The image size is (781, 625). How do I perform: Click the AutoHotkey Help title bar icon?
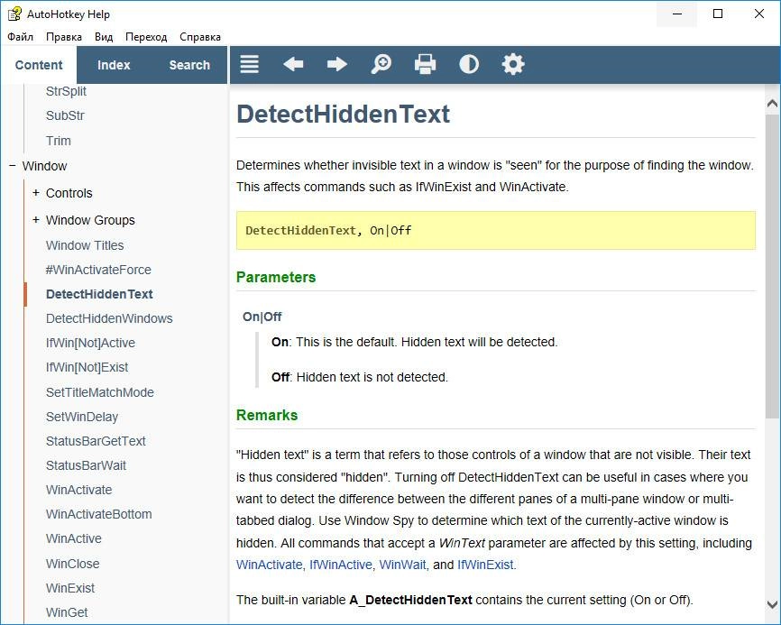point(14,14)
